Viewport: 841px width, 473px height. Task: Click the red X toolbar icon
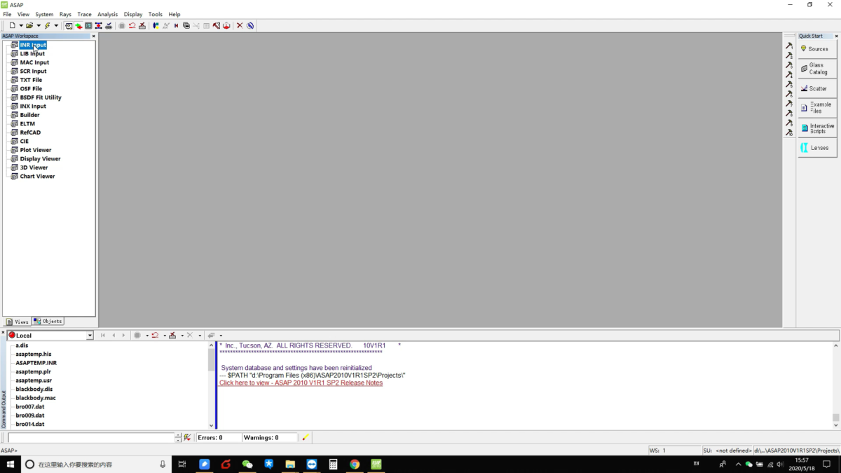pyautogui.click(x=240, y=26)
